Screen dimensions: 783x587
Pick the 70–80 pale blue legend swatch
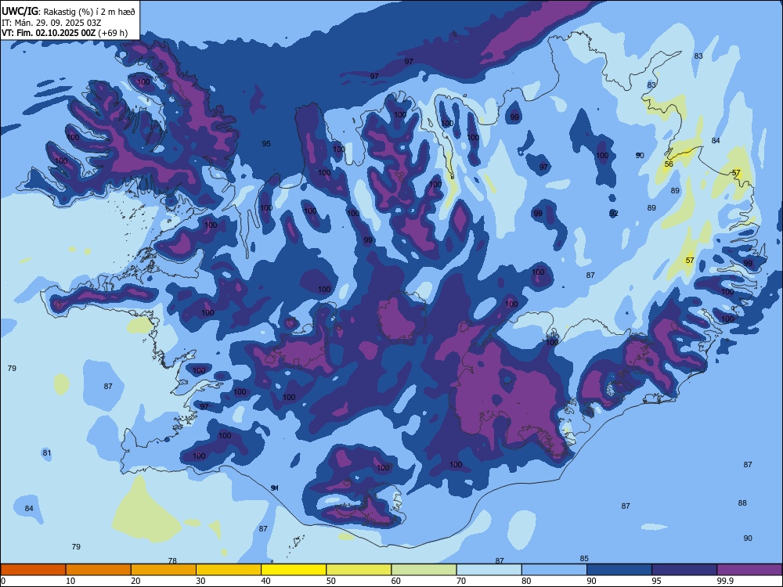[x=489, y=570]
